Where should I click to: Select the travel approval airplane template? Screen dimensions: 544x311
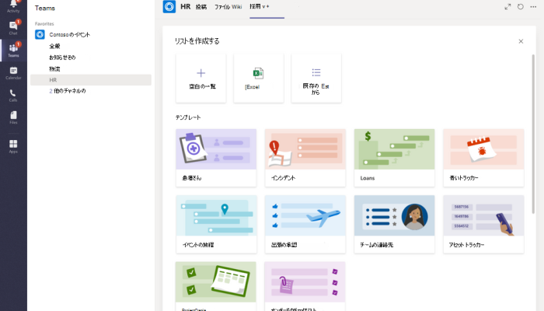click(305, 224)
